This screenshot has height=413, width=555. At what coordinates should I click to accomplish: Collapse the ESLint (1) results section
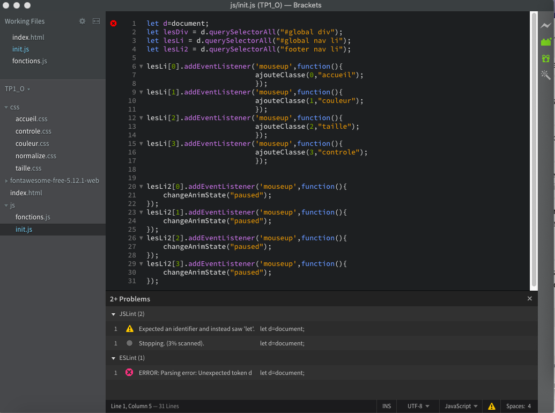(x=113, y=358)
